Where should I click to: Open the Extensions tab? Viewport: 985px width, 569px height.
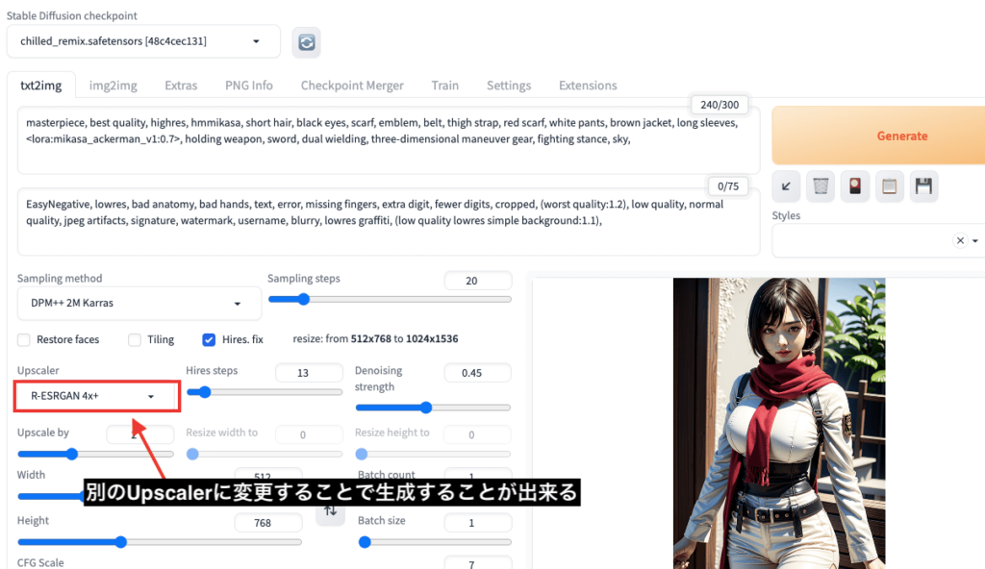pos(588,86)
